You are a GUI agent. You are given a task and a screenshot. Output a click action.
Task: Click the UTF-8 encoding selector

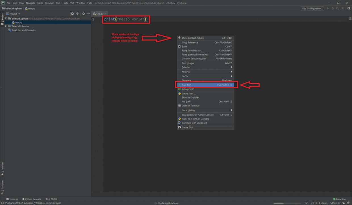[313, 203]
